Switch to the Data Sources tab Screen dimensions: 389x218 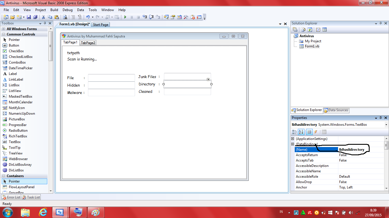click(336, 110)
